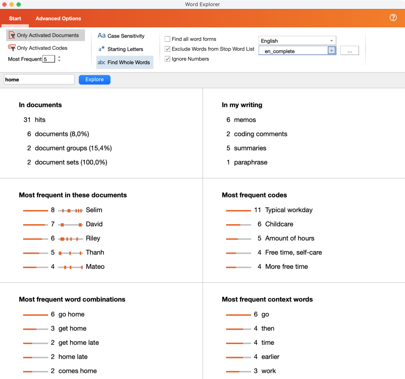
Task: Switch to the Start tab
Action: click(x=15, y=18)
